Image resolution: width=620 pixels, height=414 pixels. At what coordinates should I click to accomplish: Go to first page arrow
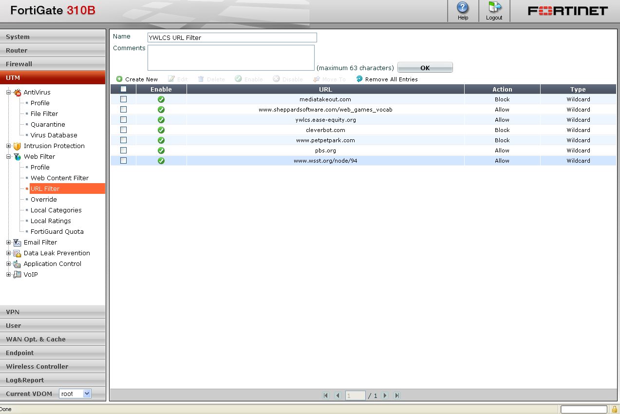[326, 395]
